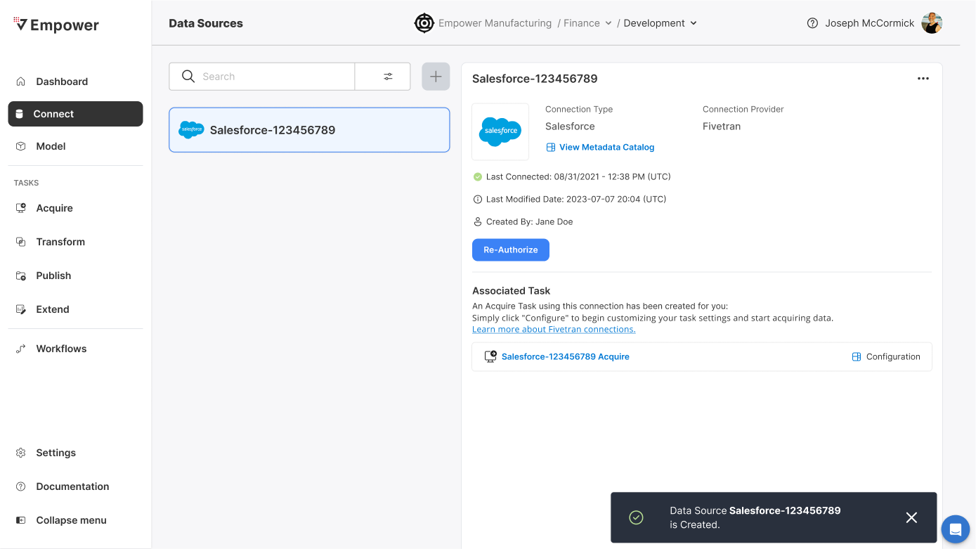Open Transform tasks
The height and width of the screenshot is (549, 976).
click(x=60, y=242)
